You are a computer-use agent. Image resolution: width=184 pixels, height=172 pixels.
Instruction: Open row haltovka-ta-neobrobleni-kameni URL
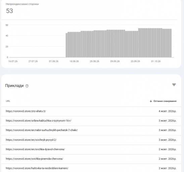(37, 168)
